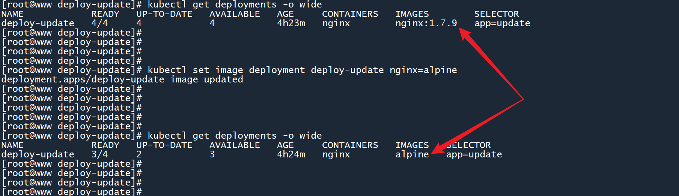Click the 4h24m age value
Viewport: 679px width, 196px height.
coord(291,154)
